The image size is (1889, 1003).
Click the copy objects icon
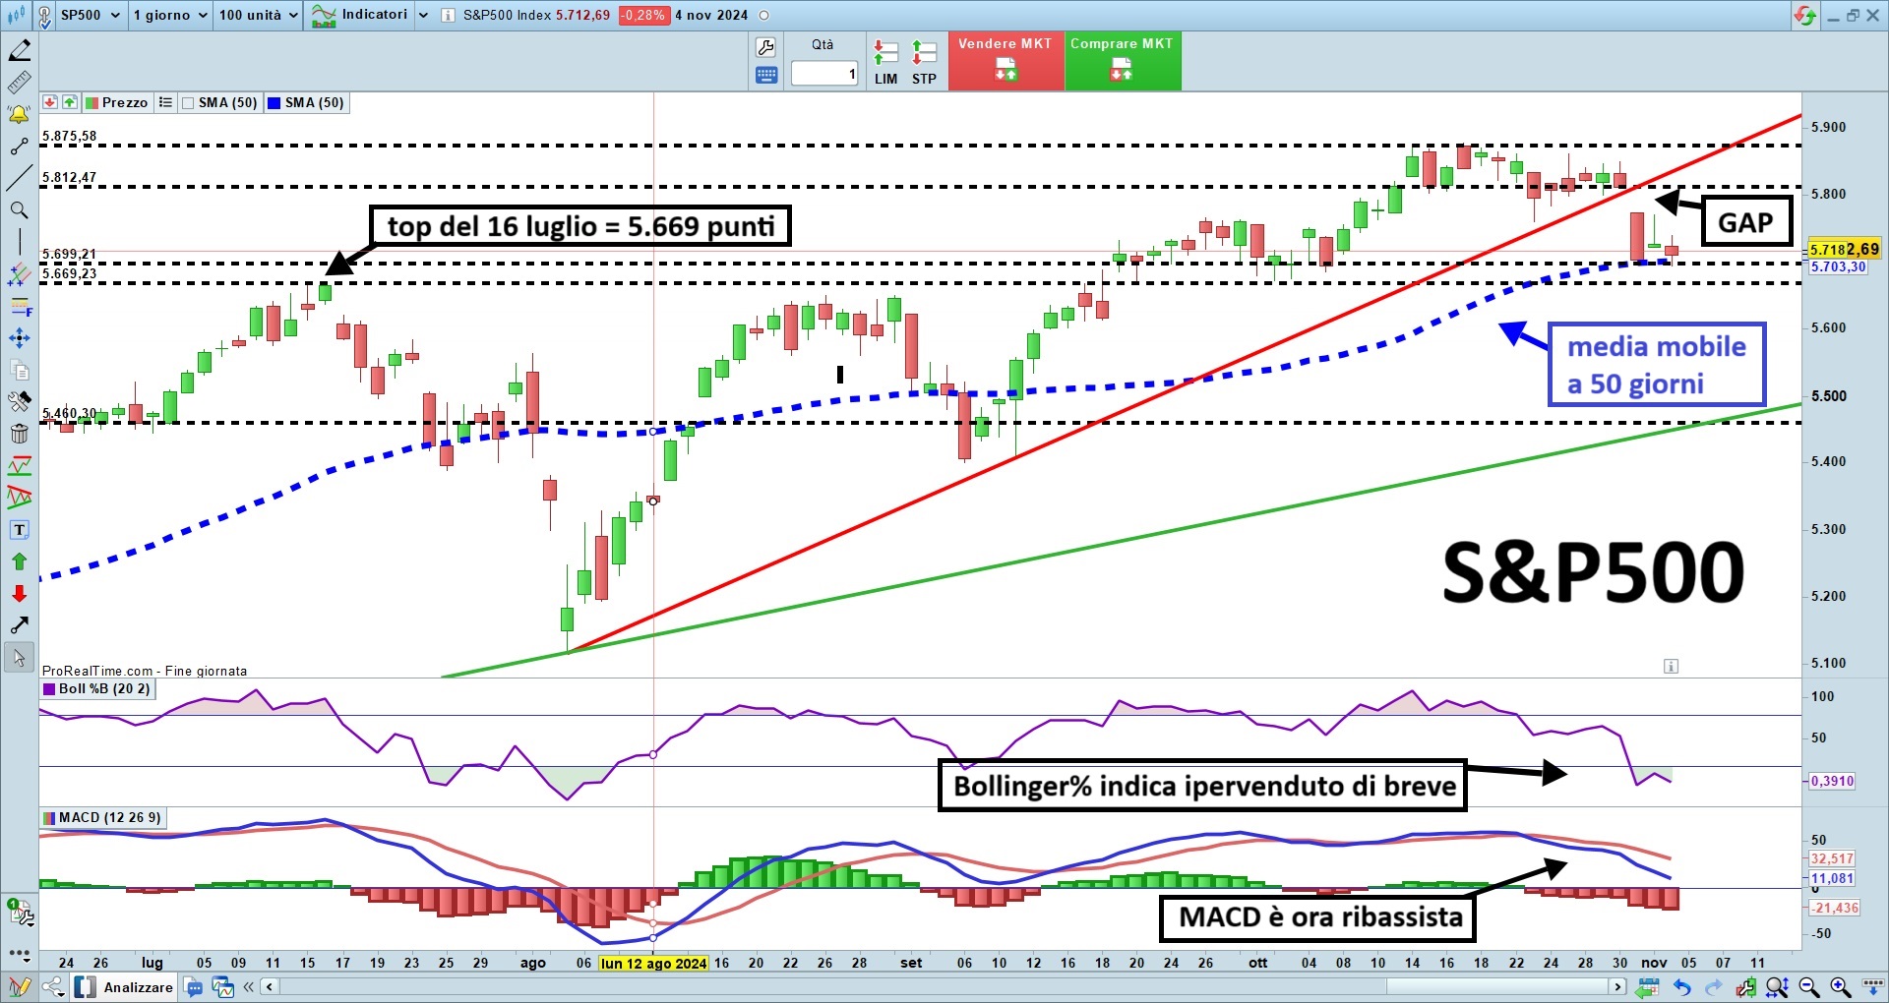(19, 371)
